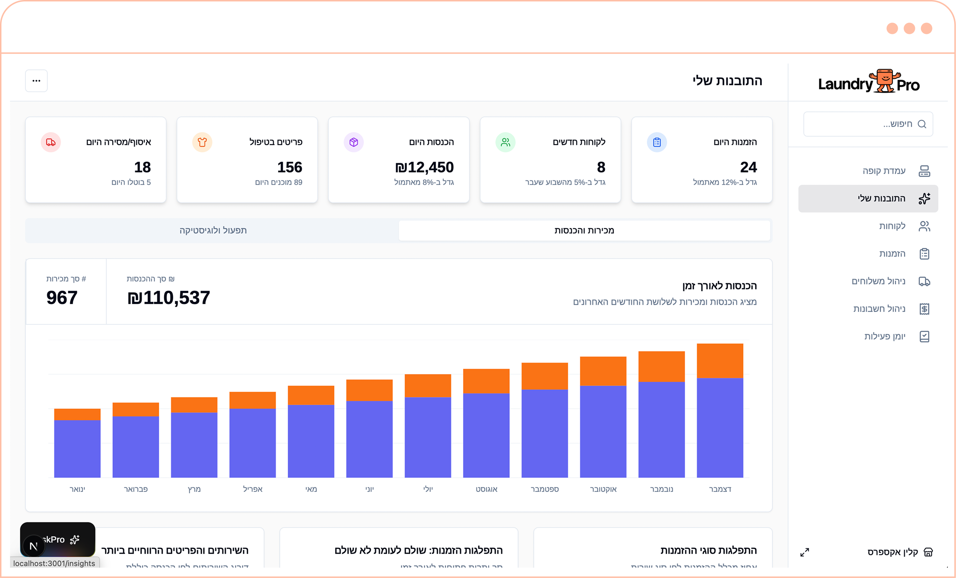Select the מכירות והכנסות tab
Image resolution: width=956 pixels, height=578 pixels.
pyautogui.click(x=584, y=230)
